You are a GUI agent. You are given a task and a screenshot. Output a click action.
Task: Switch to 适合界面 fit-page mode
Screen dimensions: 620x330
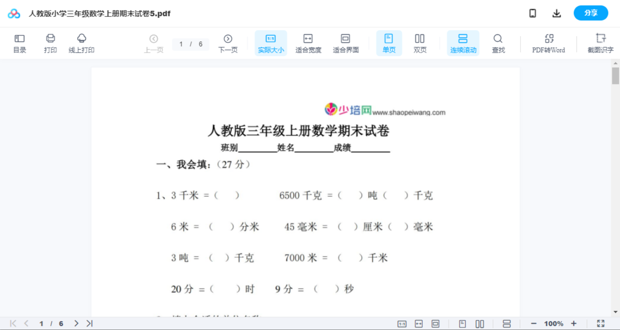pos(346,43)
